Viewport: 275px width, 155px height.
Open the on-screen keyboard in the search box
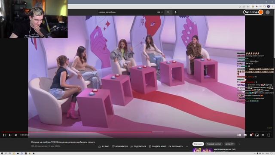[159, 12]
